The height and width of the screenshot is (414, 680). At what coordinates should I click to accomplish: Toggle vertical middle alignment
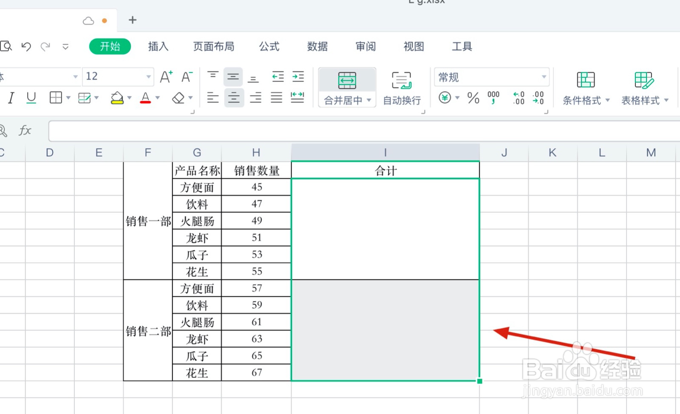pyautogui.click(x=233, y=77)
